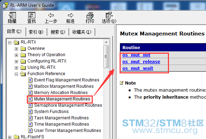Image resolution: width=206 pixels, height=139 pixels.
Task: Click the RL-ARM User's Guide title icon
Action: click(5, 6)
